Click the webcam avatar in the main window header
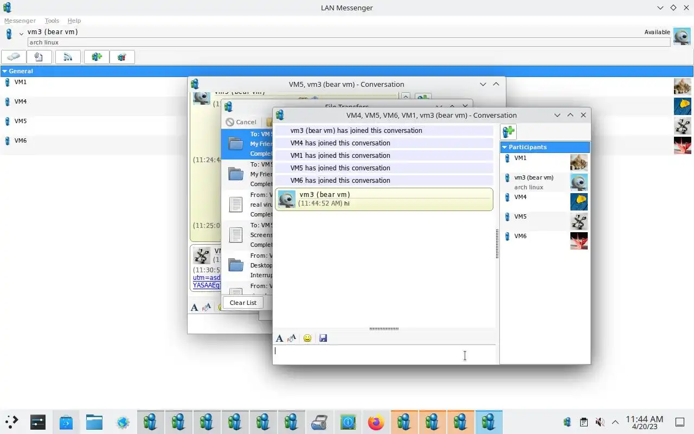 [682, 36]
